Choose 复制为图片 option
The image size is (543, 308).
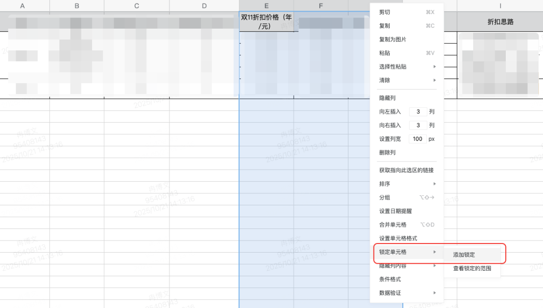click(393, 39)
